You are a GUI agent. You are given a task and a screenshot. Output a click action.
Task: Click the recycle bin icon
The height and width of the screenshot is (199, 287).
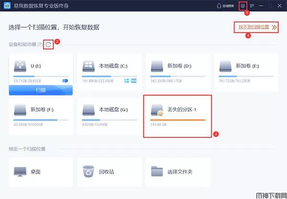(88, 171)
